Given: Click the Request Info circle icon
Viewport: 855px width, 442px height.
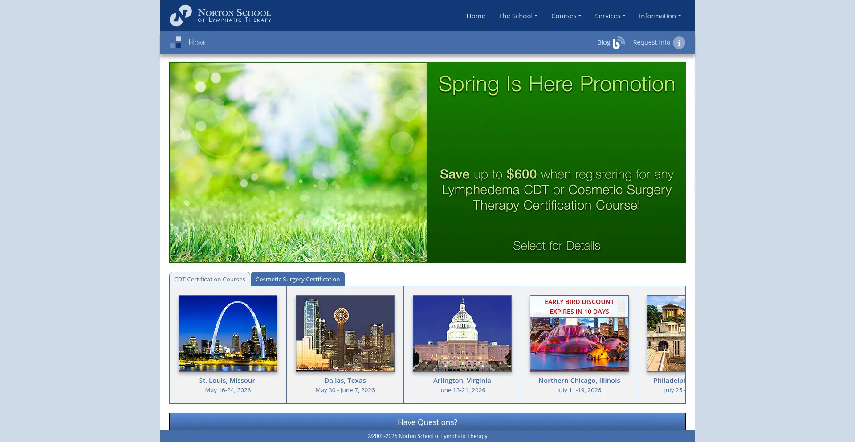Looking at the screenshot, I should click(x=679, y=43).
